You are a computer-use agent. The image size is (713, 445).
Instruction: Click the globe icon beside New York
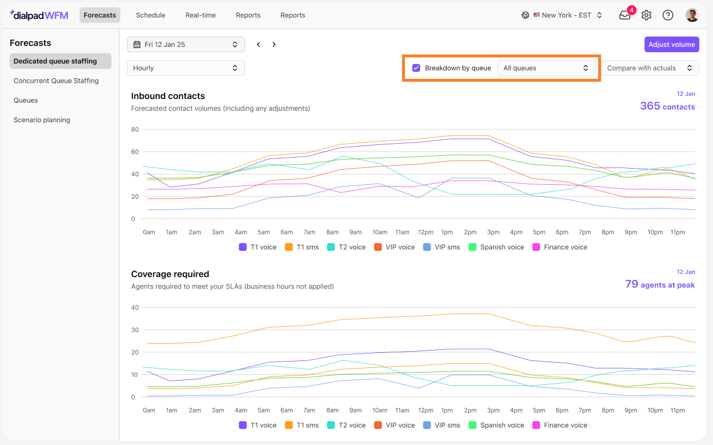click(x=525, y=16)
